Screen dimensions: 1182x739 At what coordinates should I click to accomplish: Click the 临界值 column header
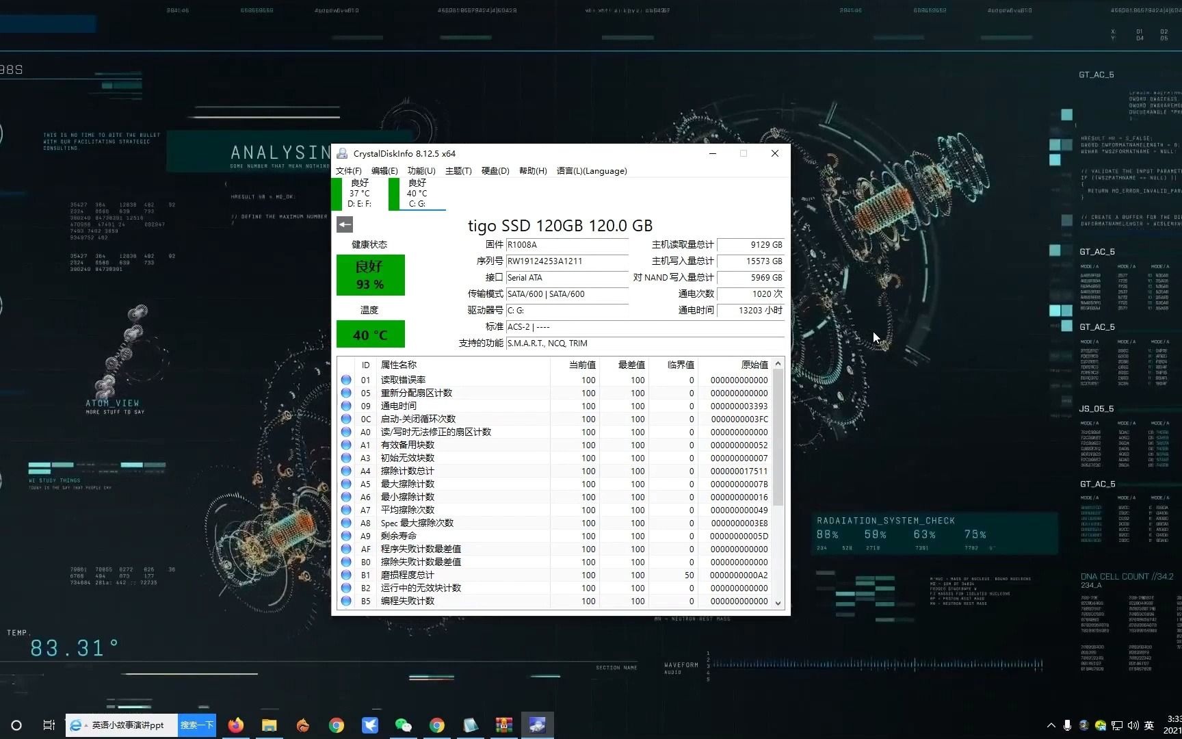(673, 365)
